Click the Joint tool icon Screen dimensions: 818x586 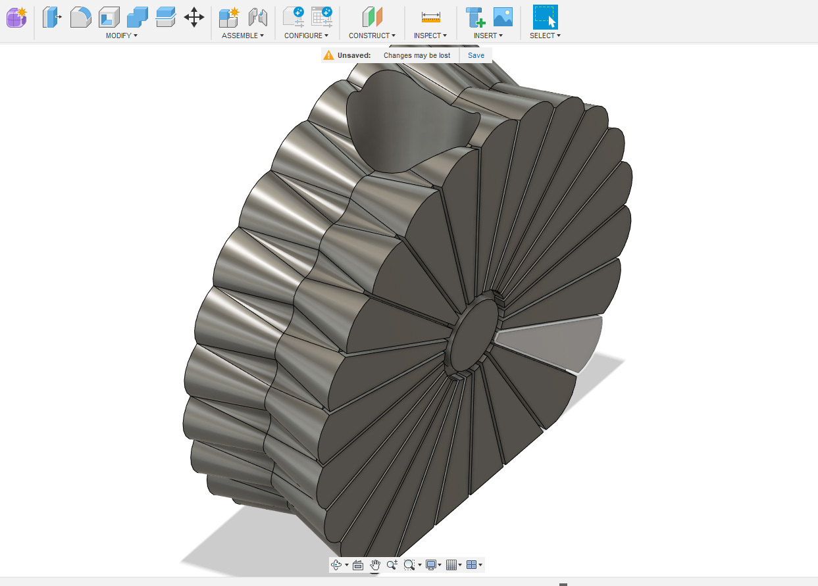pos(257,17)
